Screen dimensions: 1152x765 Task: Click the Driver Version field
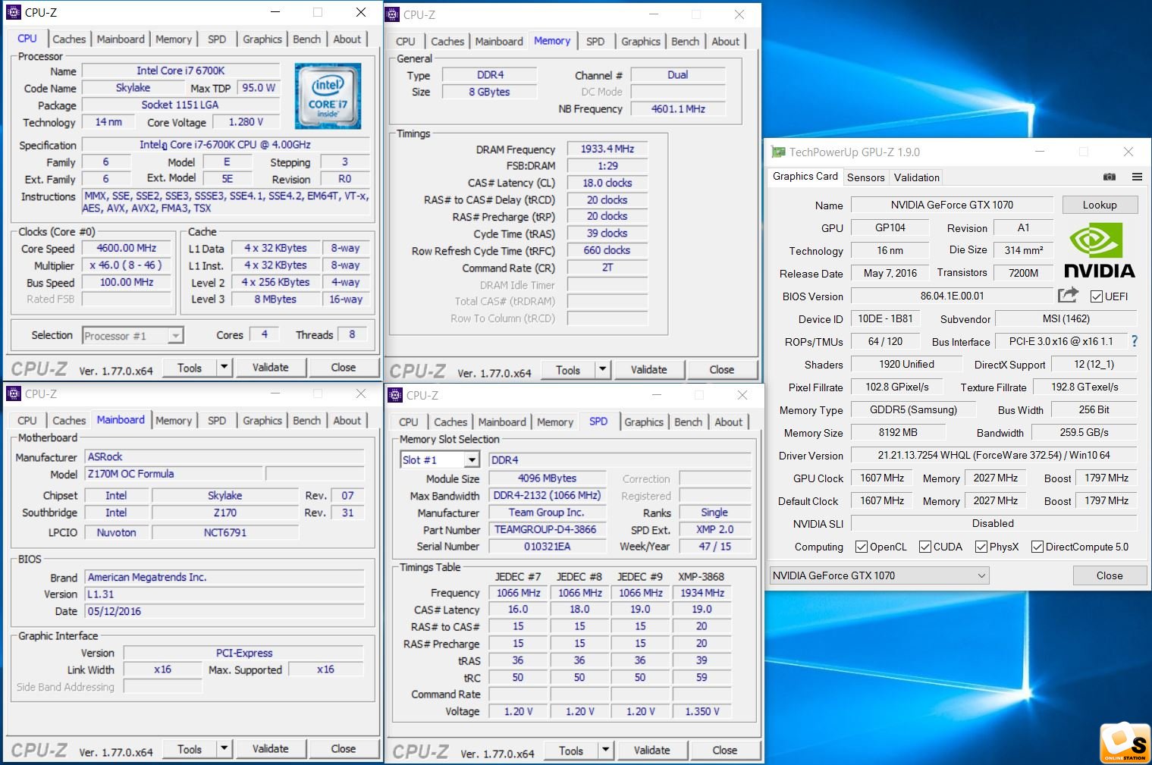click(994, 455)
